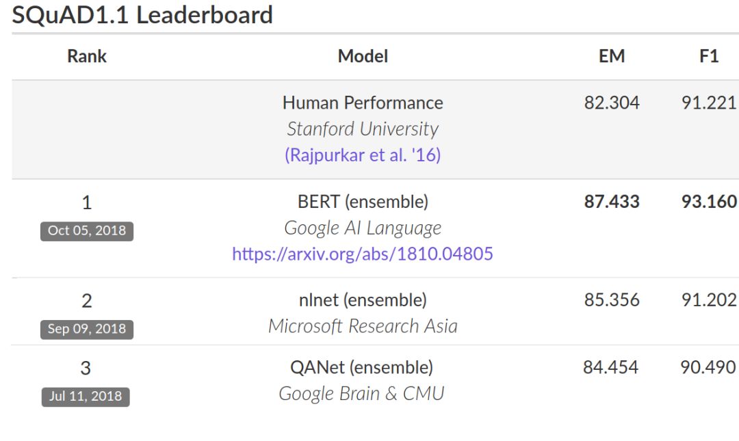739x441 pixels.
Task: Open the arxiv.org/abs/1810.04805 link
Action: point(363,254)
